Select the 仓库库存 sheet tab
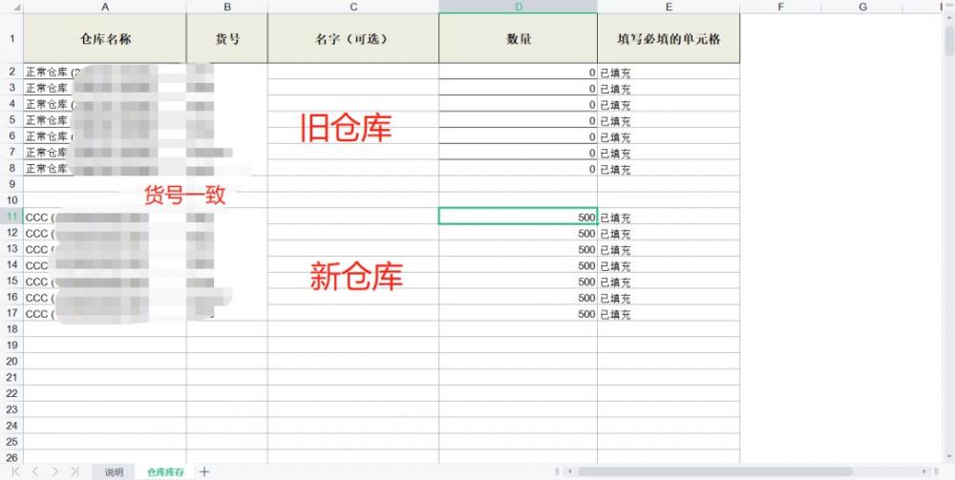Viewport: 955px width, 480px height. [165, 472]
